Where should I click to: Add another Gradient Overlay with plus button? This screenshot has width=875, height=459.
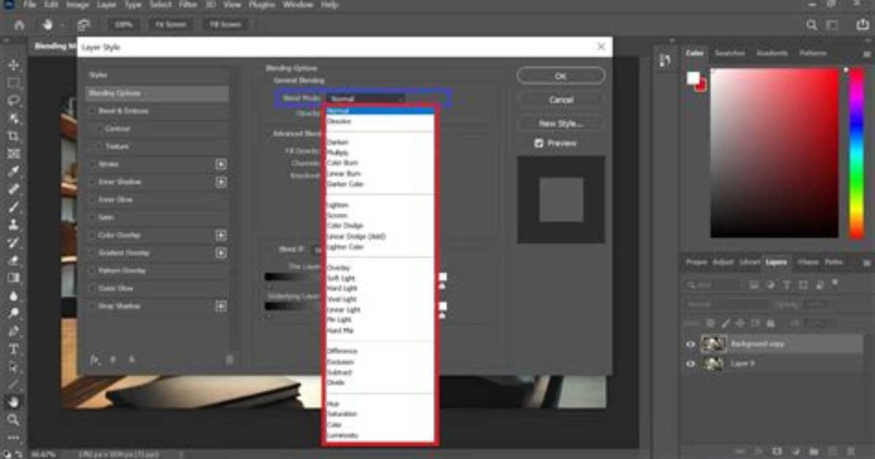click(x=221, y=253)
